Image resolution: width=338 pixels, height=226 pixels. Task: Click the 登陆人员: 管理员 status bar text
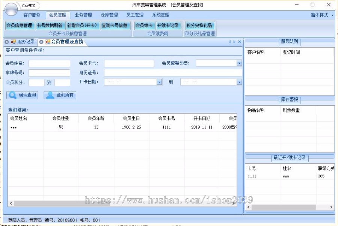25,220
